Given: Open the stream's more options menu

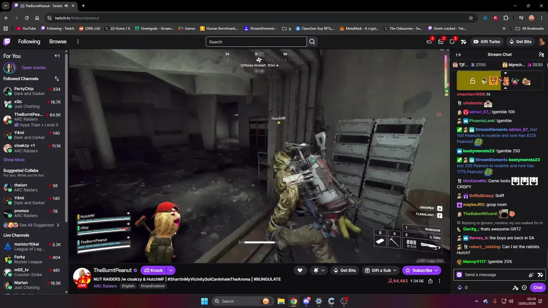Looking at the screenshot, I should pos(439,281).
